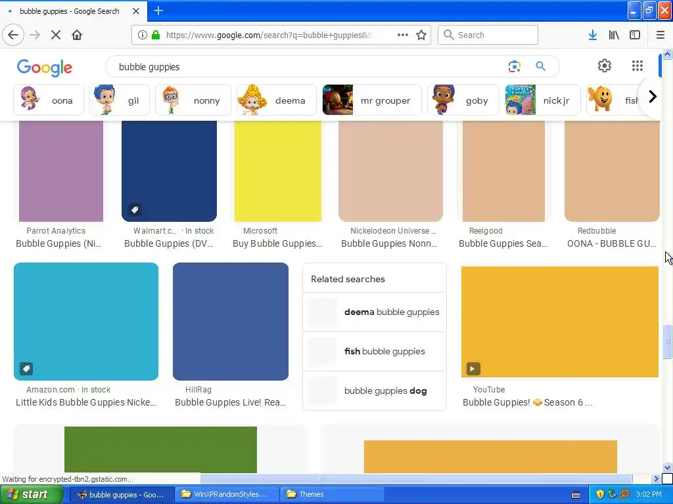Open the Microsoft yellow image result
673x504 pixels.
[x=278, y=171]
